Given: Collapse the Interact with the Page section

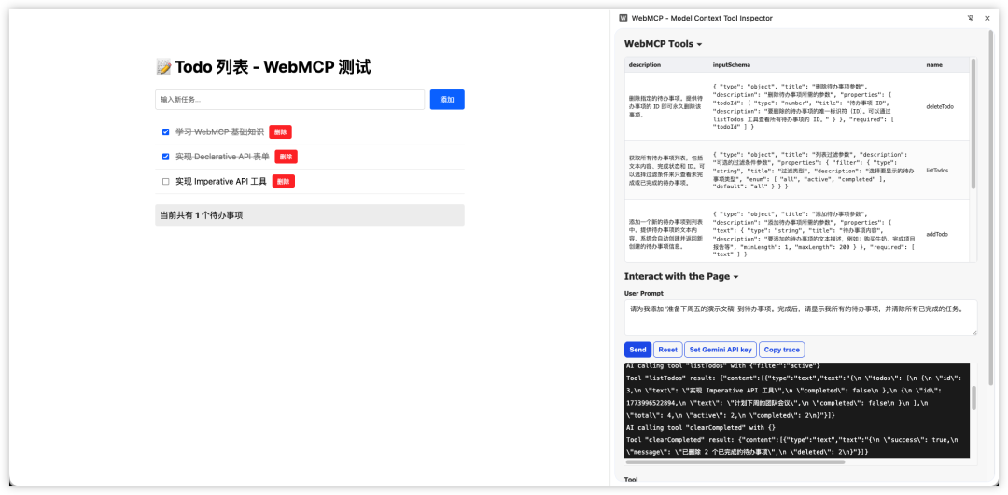Looking at the screenshot, I should point(680,276).
